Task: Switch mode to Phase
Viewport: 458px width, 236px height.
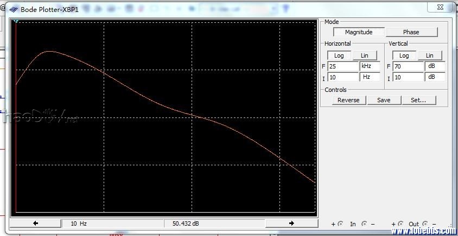Action: 411,32
